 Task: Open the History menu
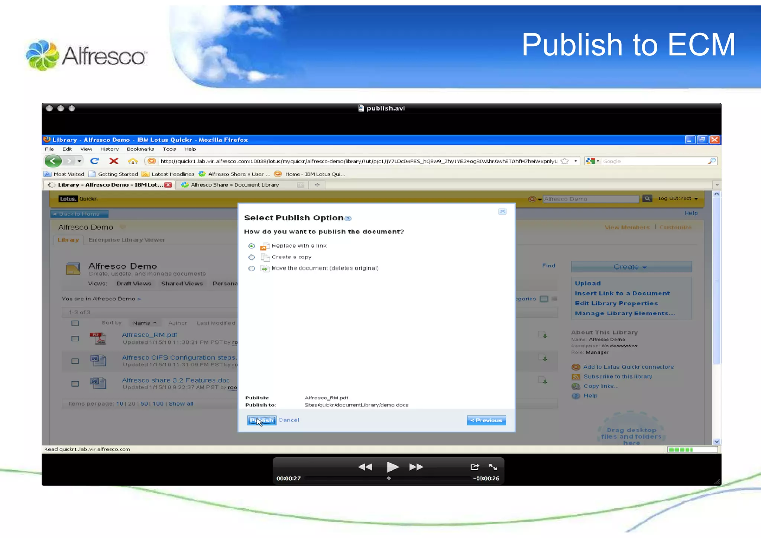[109, 149]
